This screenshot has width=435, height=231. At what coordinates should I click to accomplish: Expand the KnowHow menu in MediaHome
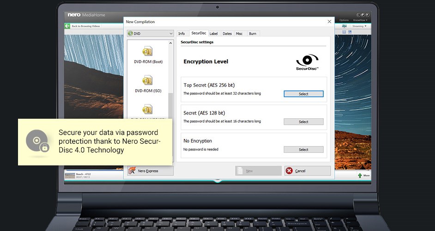point(360,20)
